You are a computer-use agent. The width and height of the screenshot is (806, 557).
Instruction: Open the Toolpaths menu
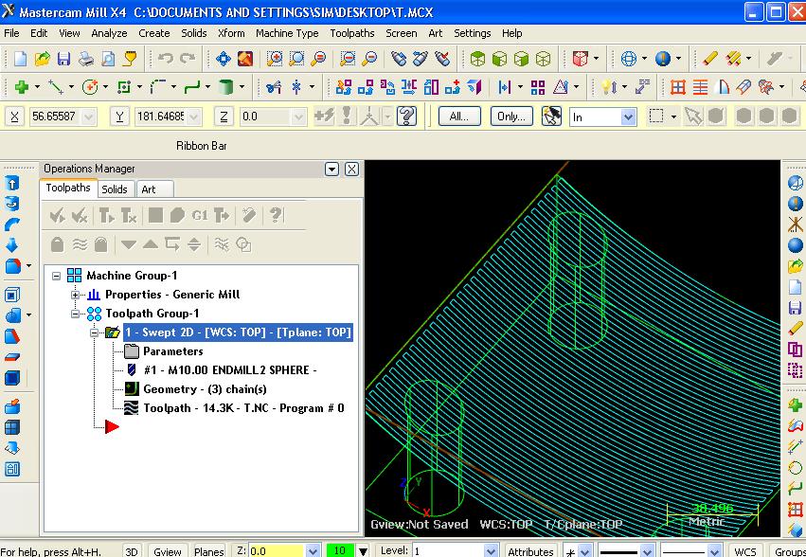click(352, 33)
